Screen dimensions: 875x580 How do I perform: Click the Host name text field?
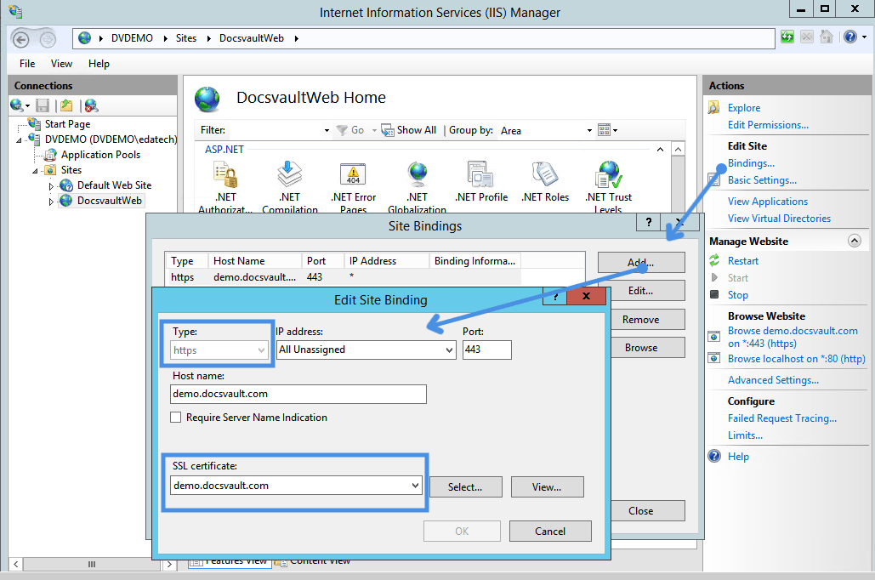click(298, 394)
